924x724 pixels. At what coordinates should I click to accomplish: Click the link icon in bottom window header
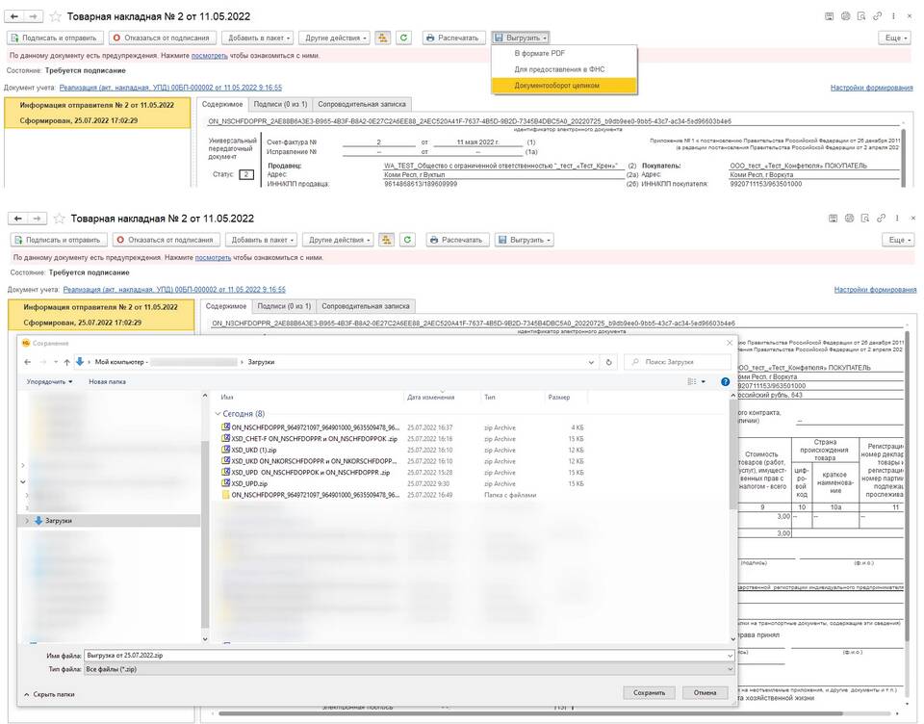(x=881, y=219)
